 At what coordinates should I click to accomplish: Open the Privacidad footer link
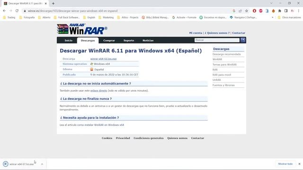click(123, 138)
